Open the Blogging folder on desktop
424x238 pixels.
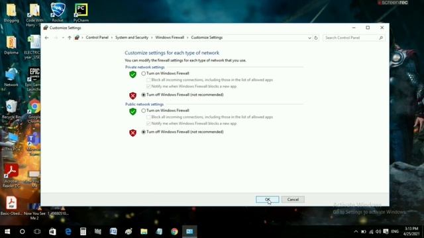point(11,13)
